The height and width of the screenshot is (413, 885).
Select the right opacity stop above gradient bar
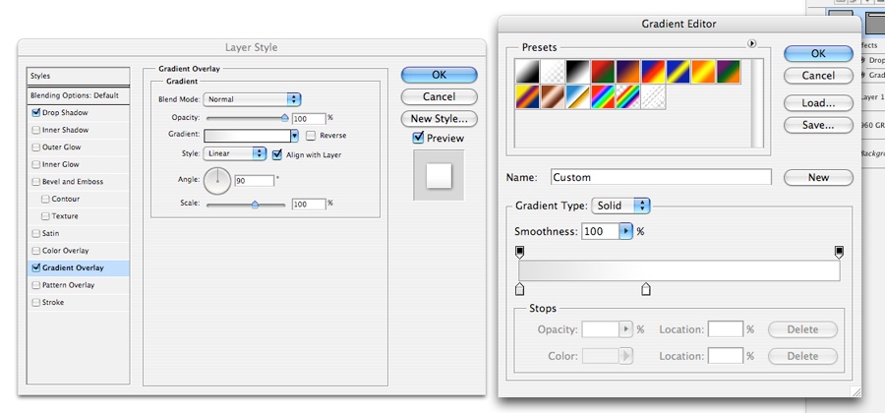[x=840, y=252]
